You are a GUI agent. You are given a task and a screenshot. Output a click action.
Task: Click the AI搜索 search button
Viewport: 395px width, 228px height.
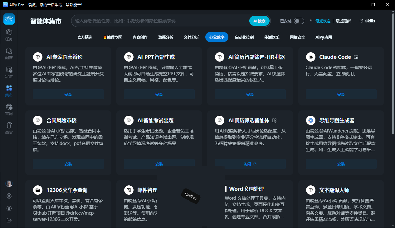259,21
